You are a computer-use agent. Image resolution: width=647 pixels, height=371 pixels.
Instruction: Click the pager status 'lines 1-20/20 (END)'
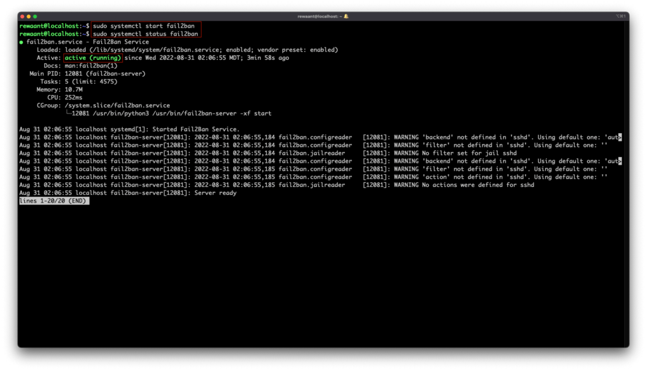pyautogui.click(x=54, y=201)
